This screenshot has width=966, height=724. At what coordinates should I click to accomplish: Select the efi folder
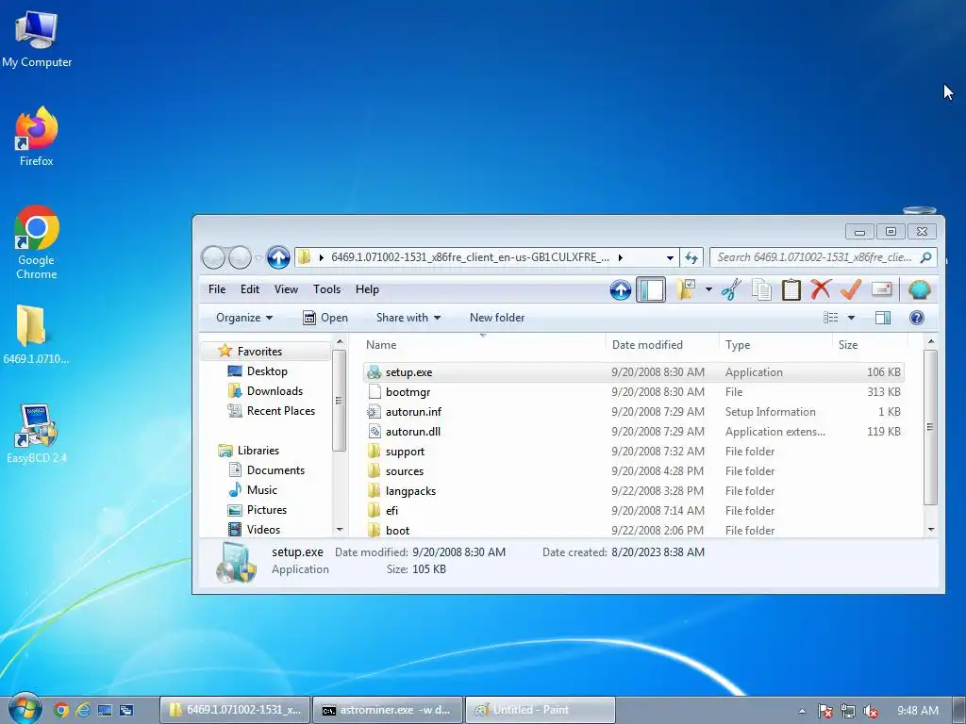(391, 510)
